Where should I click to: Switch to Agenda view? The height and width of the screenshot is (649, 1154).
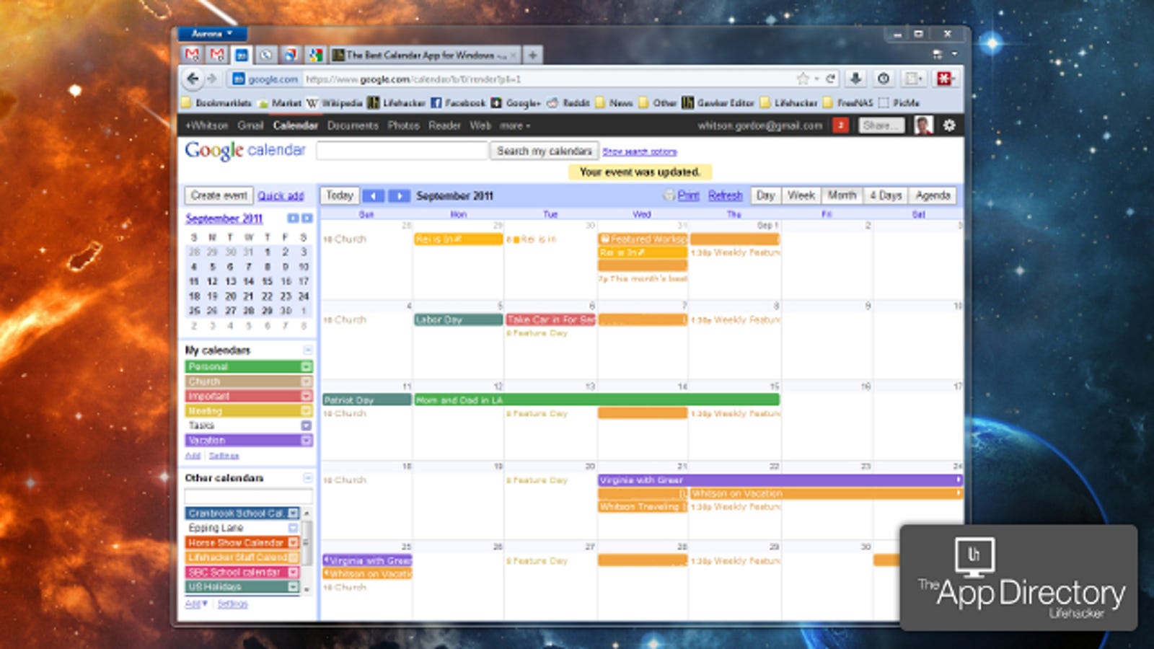(933, 195)
